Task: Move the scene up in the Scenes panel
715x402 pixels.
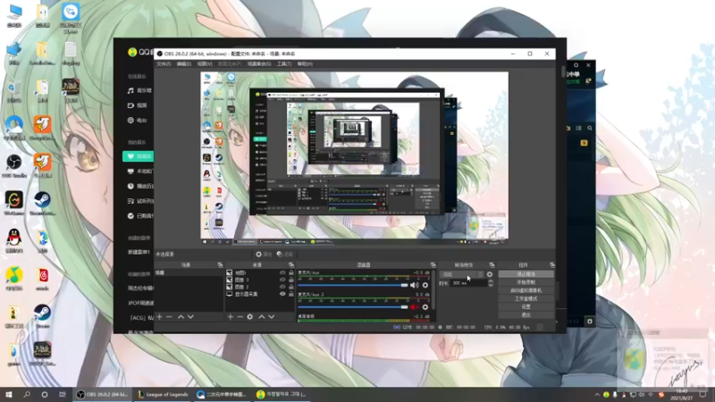Action: (x=181, y=316)
